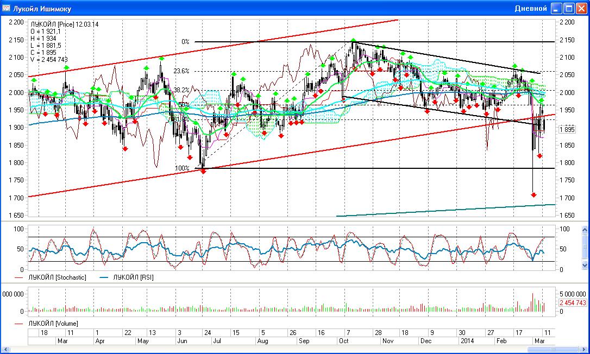The image size is (590, 354).
Task: Click the 'H = 1 934' high value
Action: pos(43,39)
